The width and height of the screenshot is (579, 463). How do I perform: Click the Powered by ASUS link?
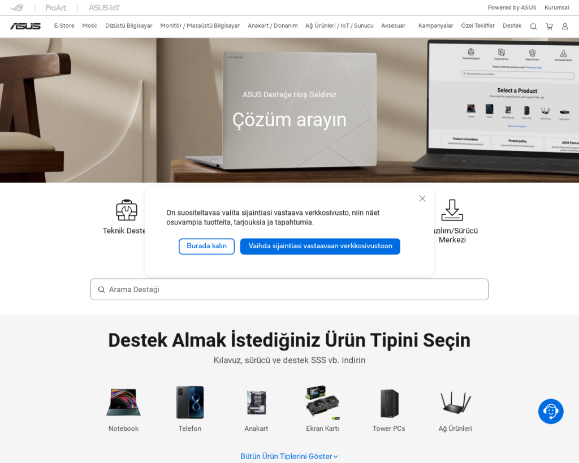pyautogui.click(x=512, y=8)
